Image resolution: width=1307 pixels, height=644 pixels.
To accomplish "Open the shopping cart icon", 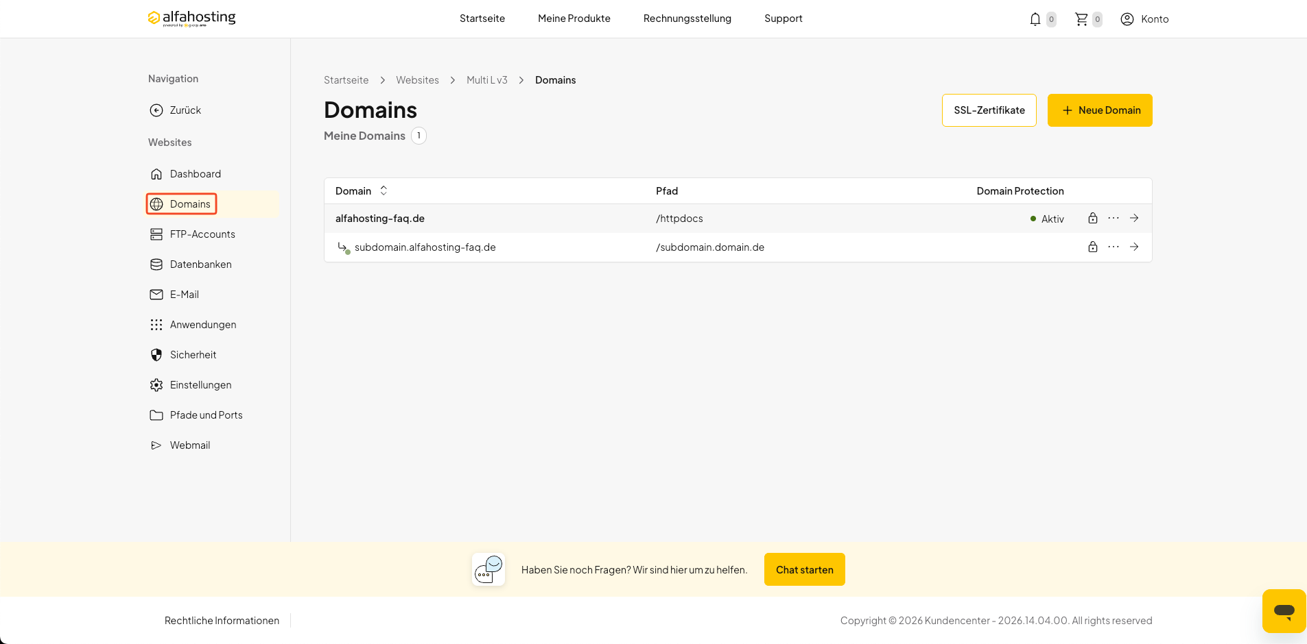I will pos(1081,19).
